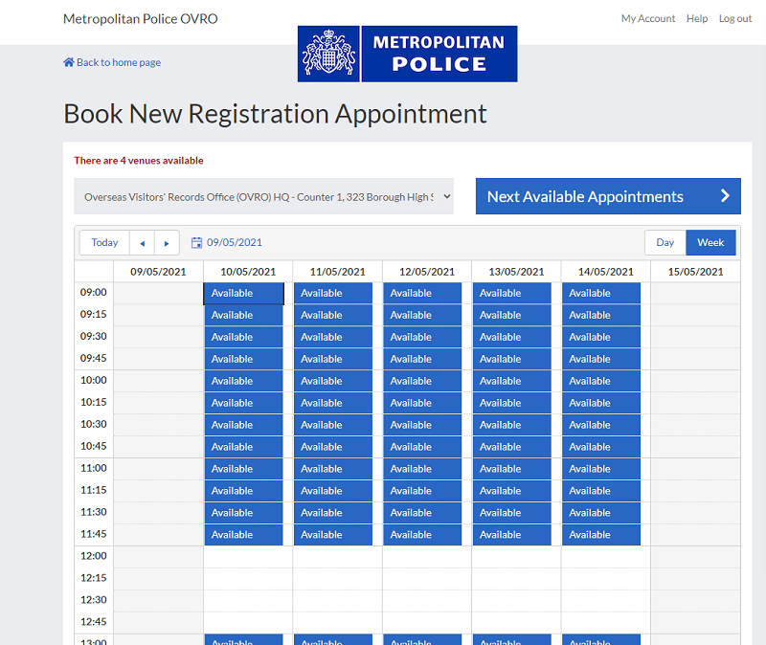Book 11:45 slot on 11/05/2021
Viewport: 766px width, 645px height.
[333, 535]
